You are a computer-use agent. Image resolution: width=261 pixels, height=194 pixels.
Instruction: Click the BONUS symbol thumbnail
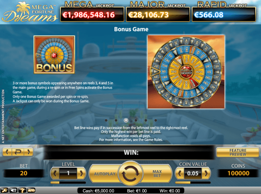(54, 55)
